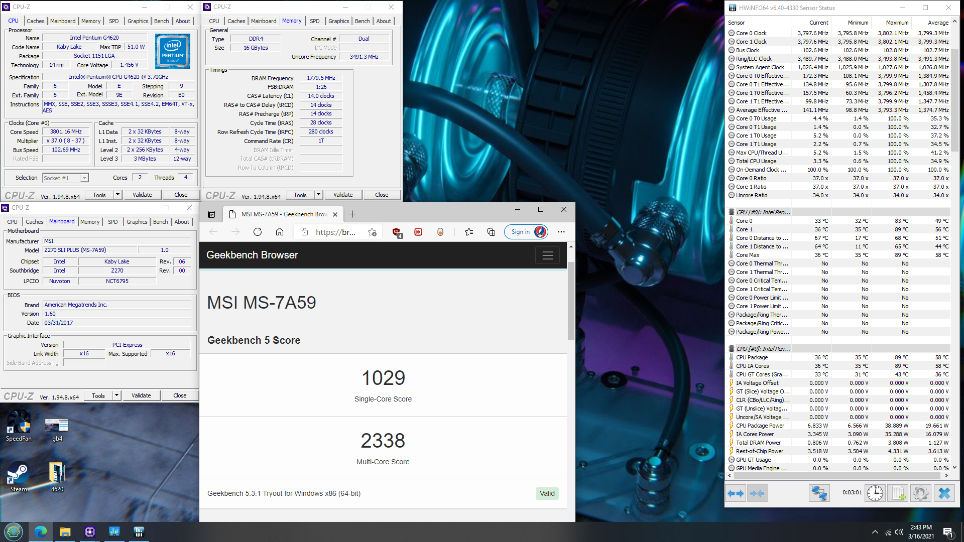The height and width of the screenshot is (542, 964).
Task: Click Sign in button in Edge
Action: [x=526, y=232]
